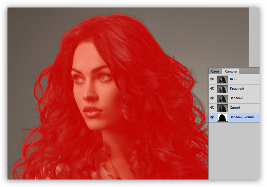Click the Зеленый копия silhouette thumbnail

coord(222,118)
